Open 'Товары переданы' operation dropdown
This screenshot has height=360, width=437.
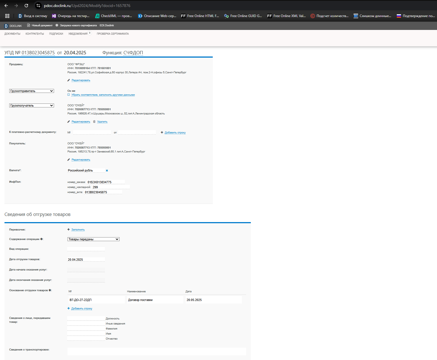[94, 239]
